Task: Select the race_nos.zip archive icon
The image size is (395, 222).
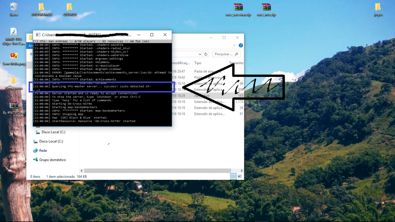Action: [x=266, y=7]
